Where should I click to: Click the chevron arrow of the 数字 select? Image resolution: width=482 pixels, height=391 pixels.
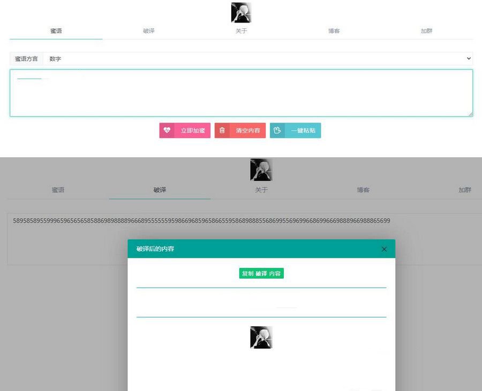click(469, 59)
